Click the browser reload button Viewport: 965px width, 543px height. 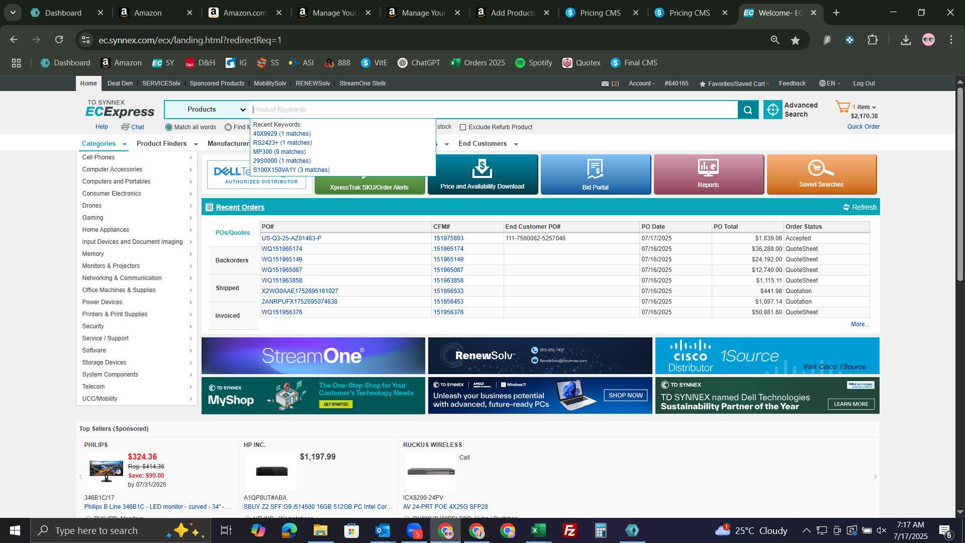59,40
